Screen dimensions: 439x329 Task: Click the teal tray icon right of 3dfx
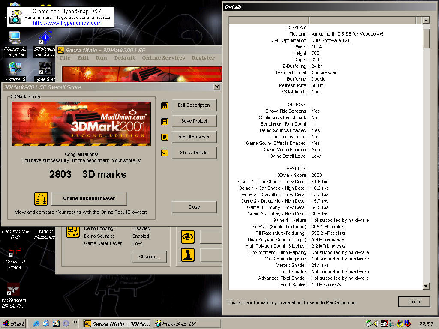click(x=392, y=324)
